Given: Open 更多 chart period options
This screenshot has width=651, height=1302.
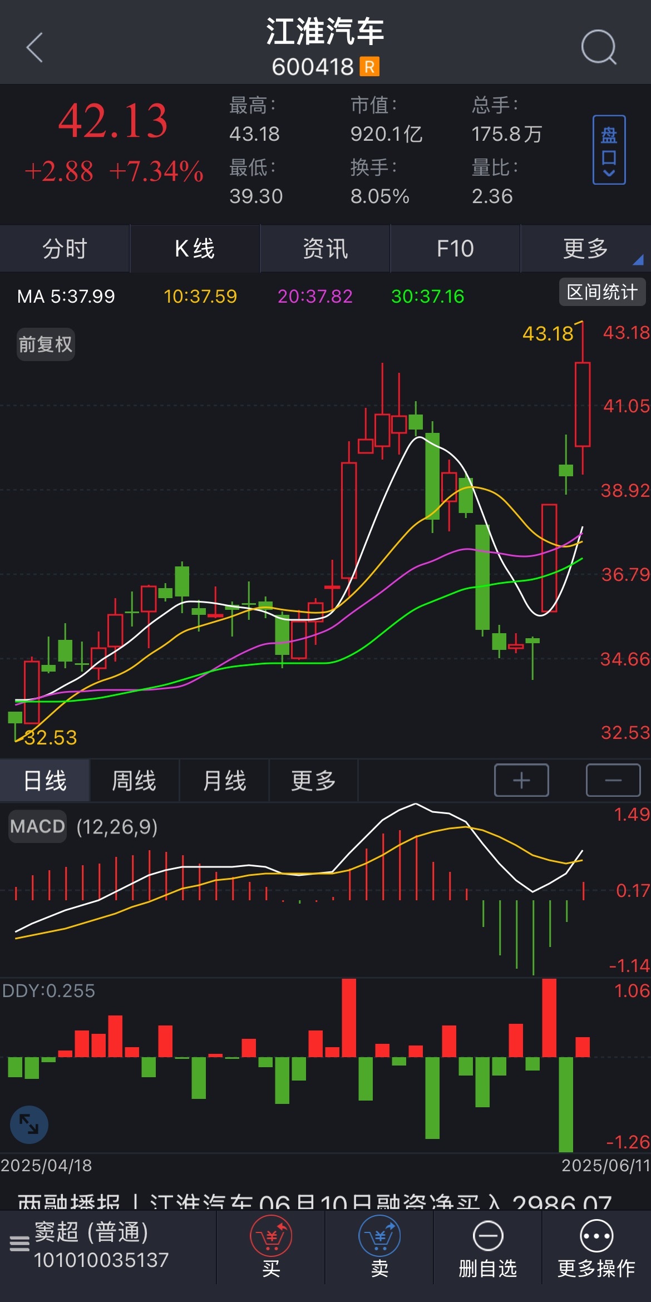Looking at the screenshot, I should coord(313,780).
